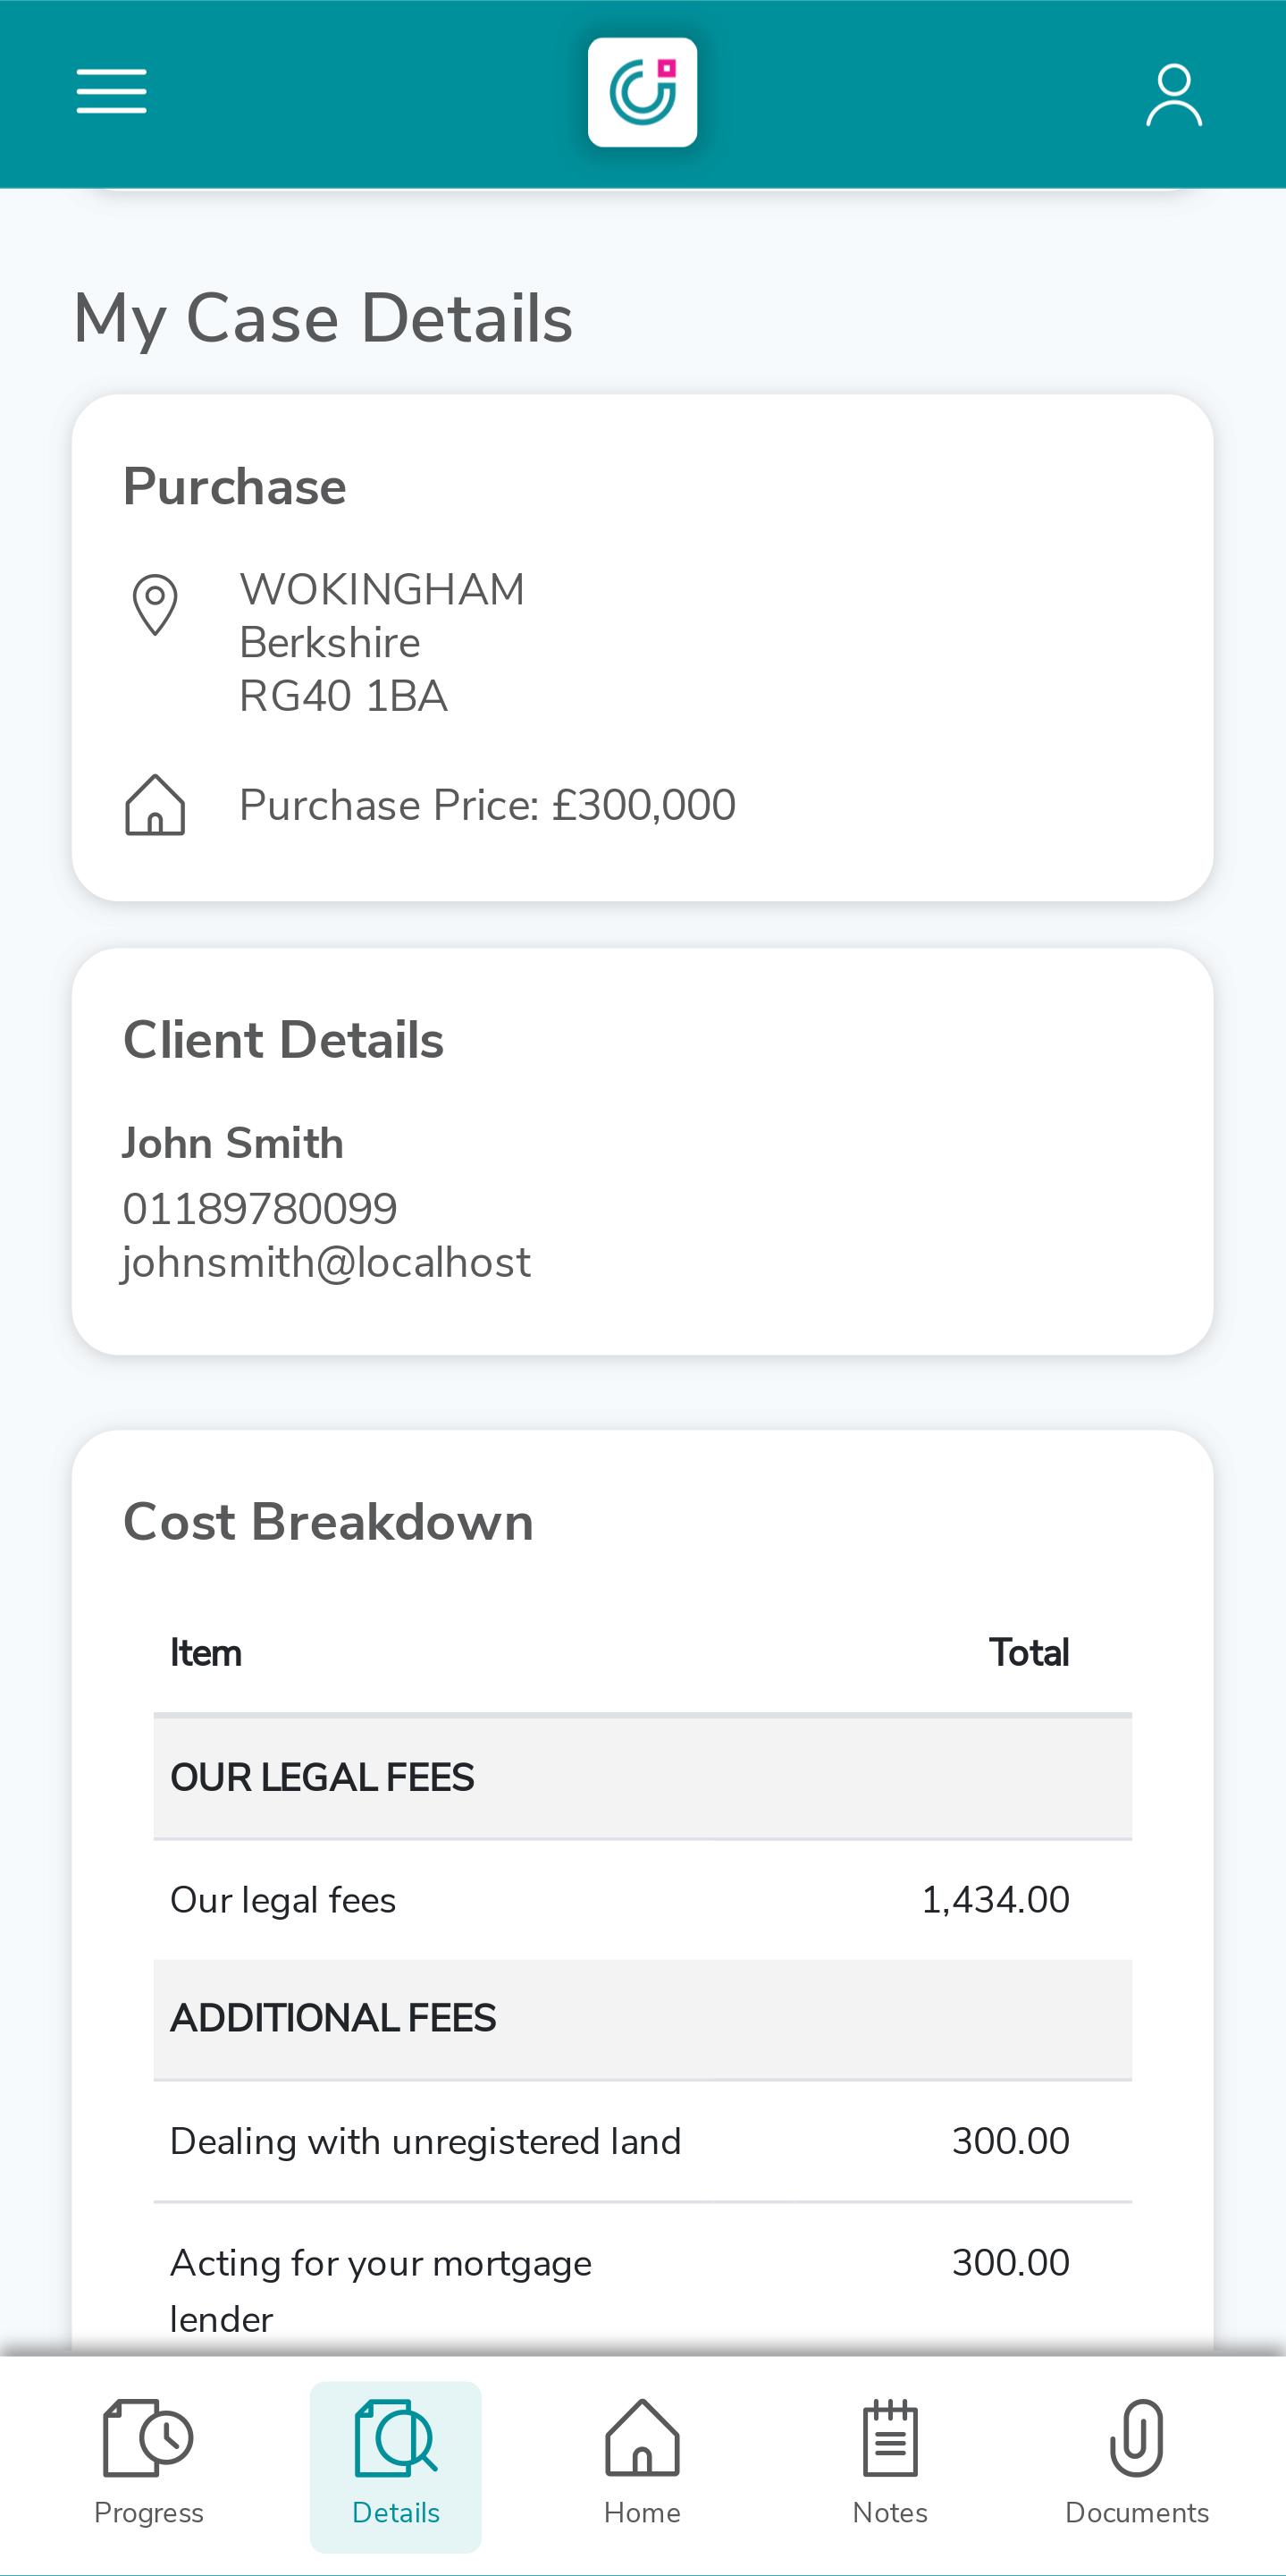Tap the app logo in header
The width and height of the screenshot is (1286, 2576).
tap(643, 92)
